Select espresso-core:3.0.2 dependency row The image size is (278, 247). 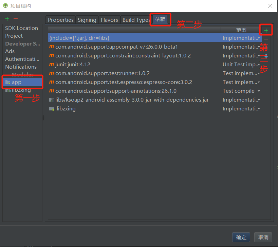click(x=155, y=82)
